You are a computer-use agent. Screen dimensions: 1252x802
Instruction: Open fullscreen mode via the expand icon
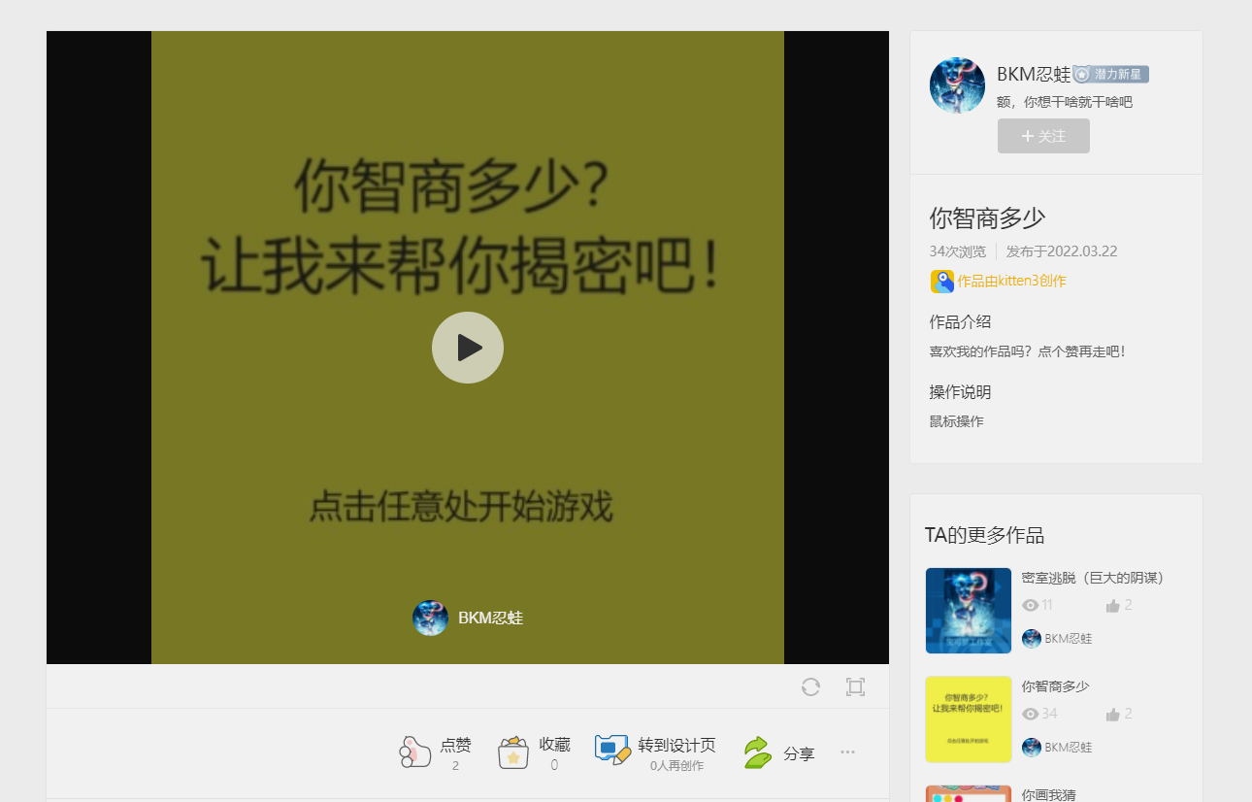click(855, 687)
